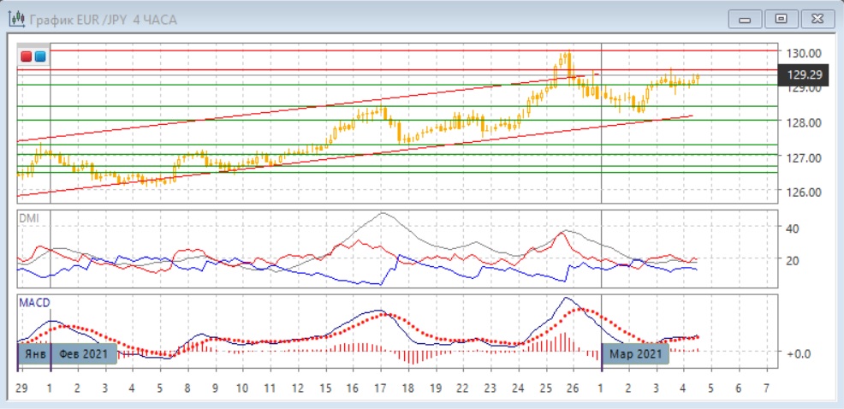The width and height of the screenshot is (844, 409).
Task: Maximize the EUR/JPY chart window
Action: coord(780,19)
